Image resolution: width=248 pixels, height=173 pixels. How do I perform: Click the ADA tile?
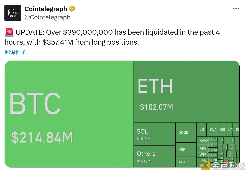click(186, 162)
